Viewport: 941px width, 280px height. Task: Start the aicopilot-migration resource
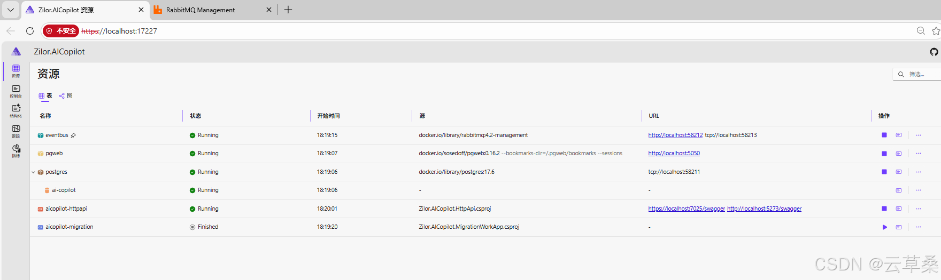(x=884, y=227)
